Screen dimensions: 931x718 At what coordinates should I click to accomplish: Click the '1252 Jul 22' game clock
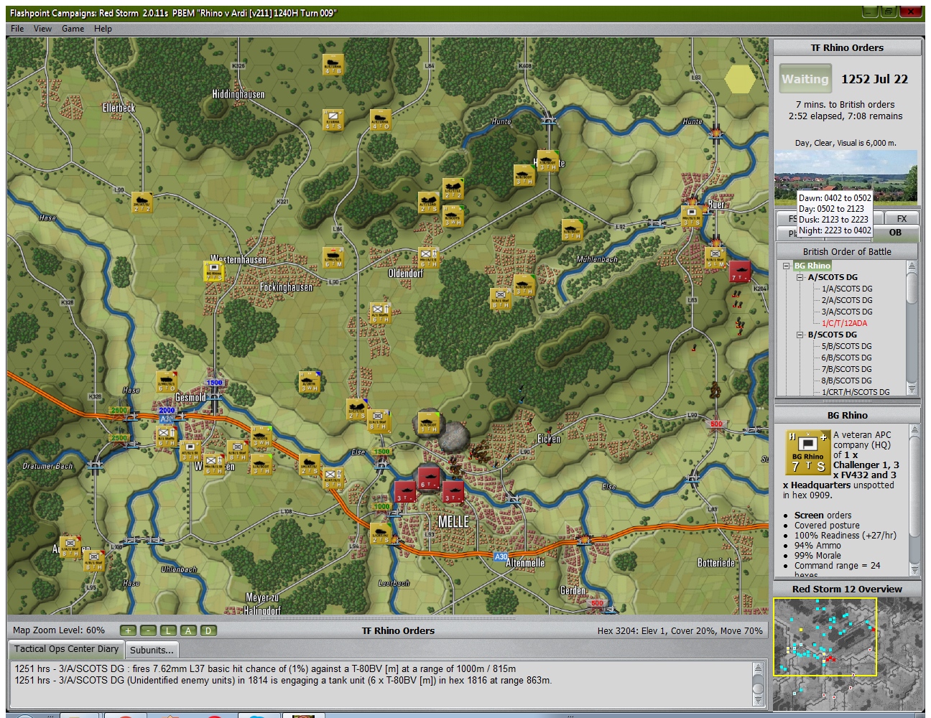(874, 79)
